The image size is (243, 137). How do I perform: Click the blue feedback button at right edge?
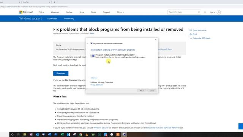click(x=241, y=126)
